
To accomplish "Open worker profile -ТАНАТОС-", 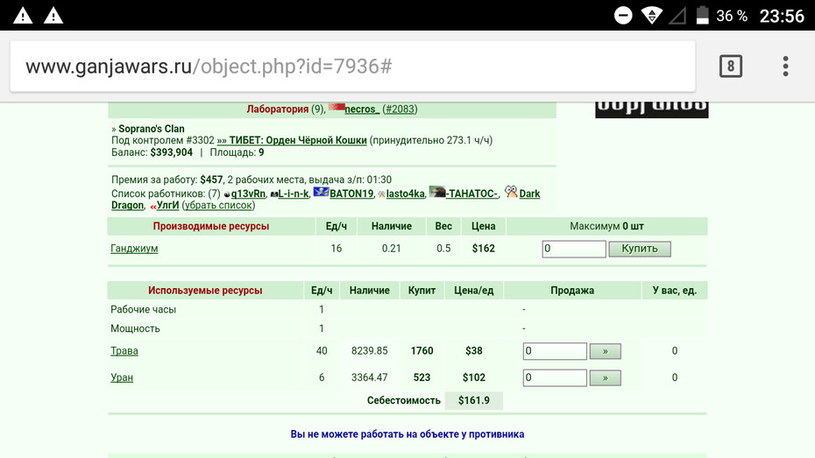I will pyautogui.click(x=472, y=194).
